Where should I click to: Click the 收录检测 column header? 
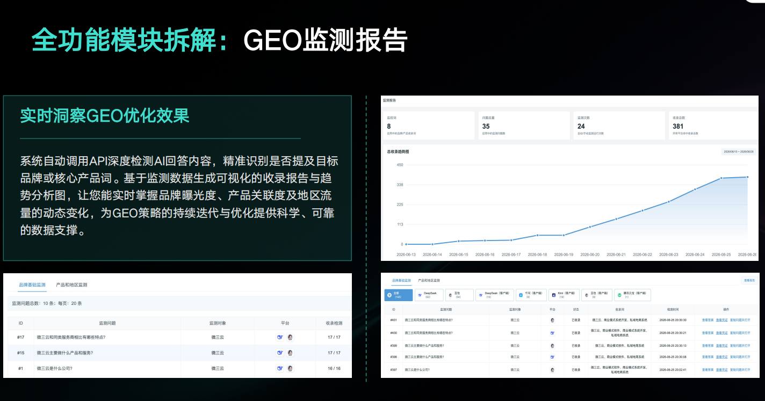334,323
